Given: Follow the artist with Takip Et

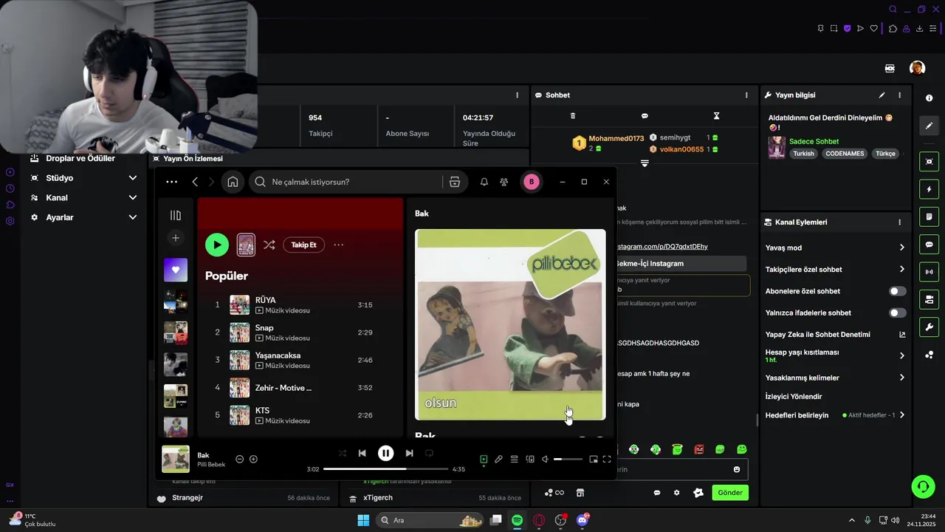Looking at the screenshot, I should coord(303,245).
